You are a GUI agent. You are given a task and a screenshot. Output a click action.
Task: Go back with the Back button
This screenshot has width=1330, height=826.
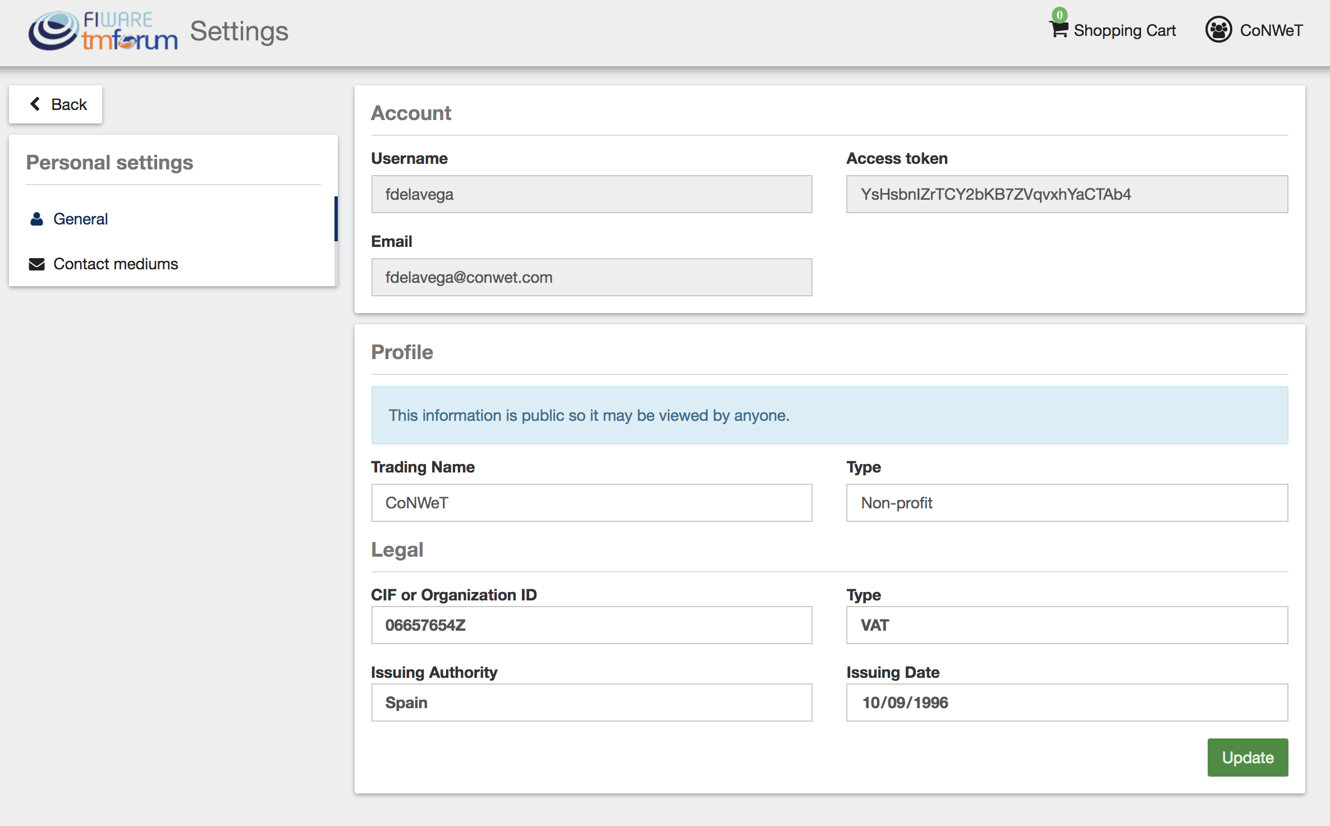pyautogui.click(x=56, y=104)
